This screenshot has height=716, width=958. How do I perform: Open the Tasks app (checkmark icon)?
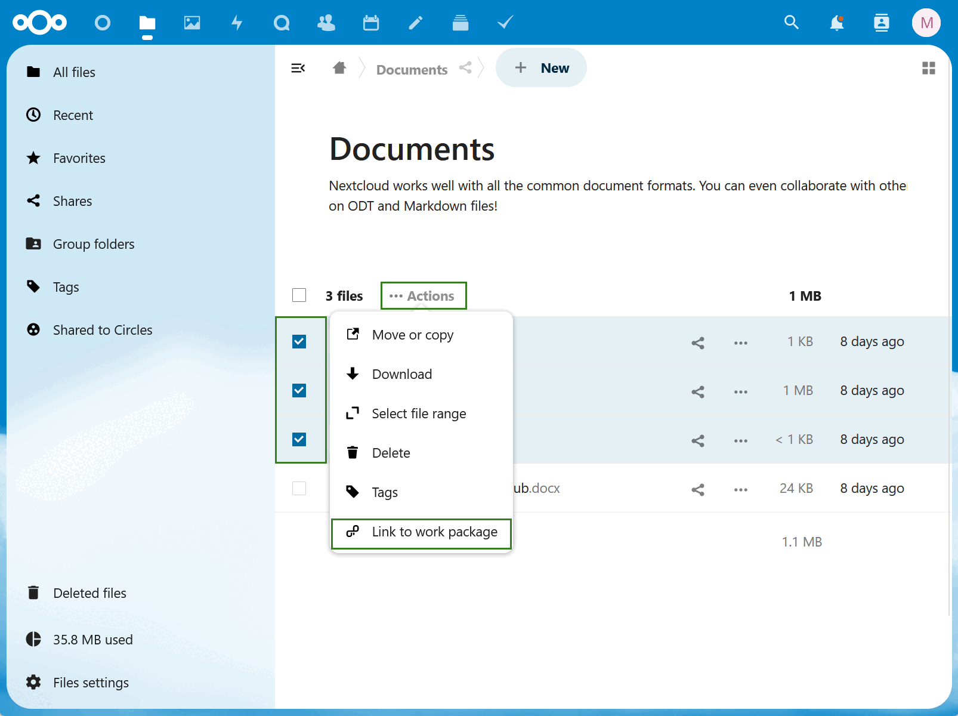point(505,23)
